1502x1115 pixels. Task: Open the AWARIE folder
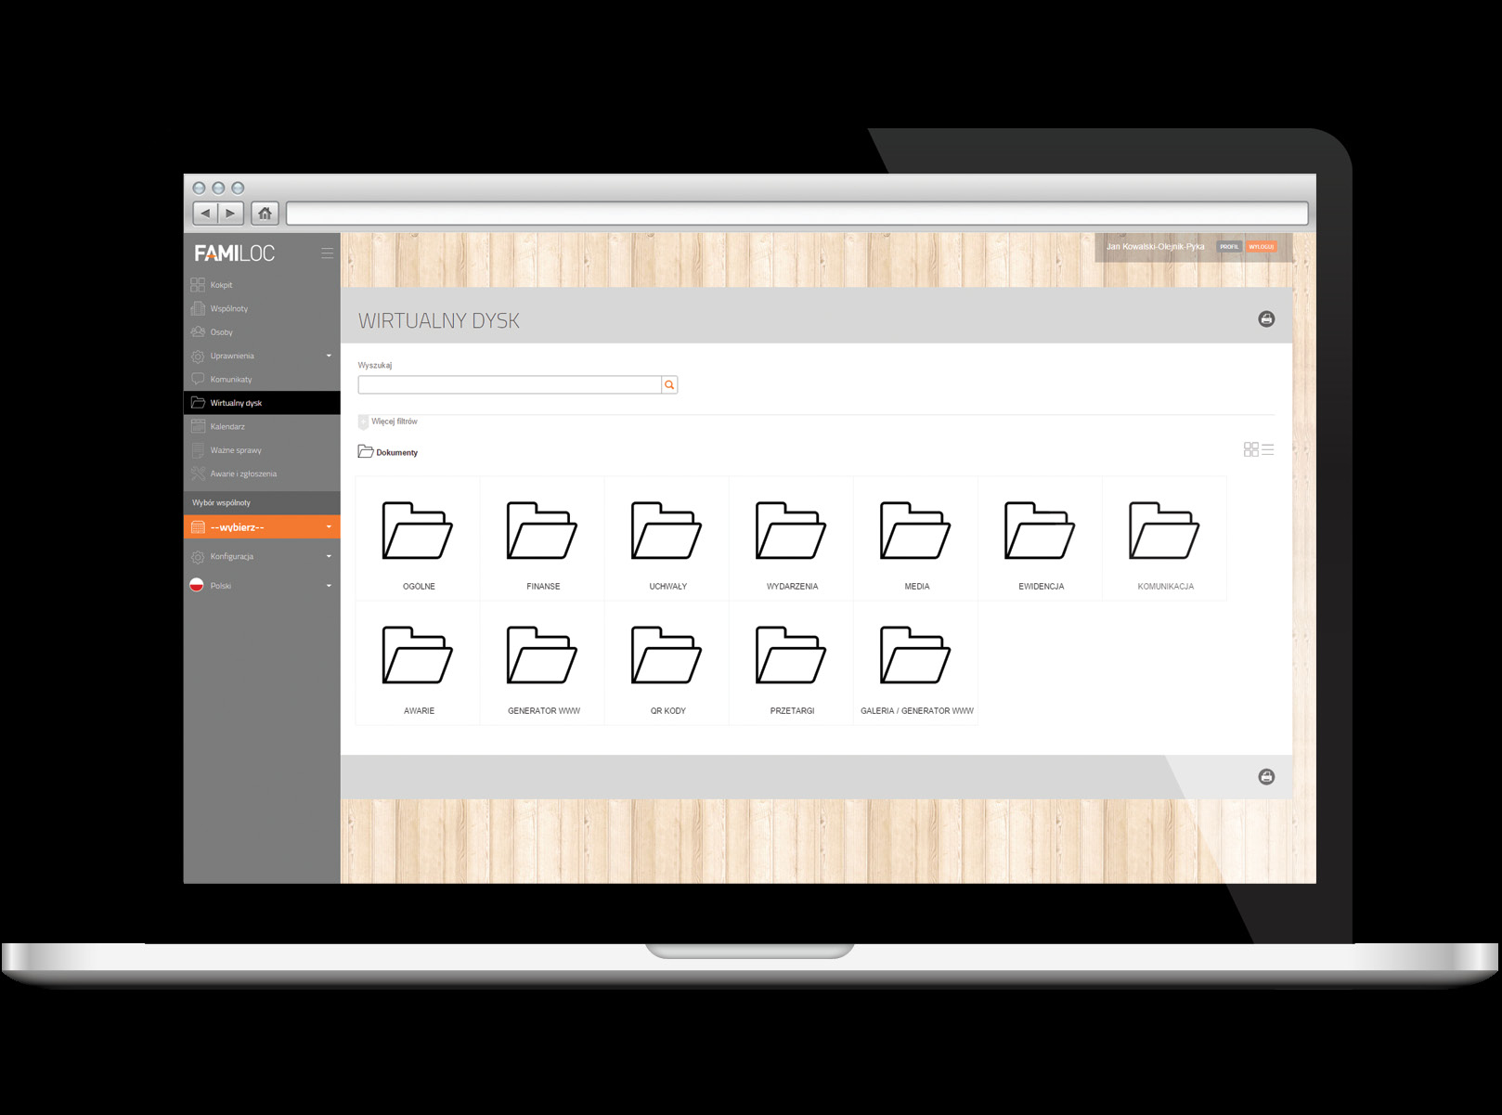418,663
